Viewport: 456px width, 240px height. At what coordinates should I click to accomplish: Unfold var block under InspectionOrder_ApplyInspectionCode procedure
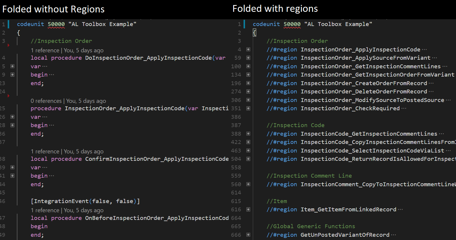coord(12,117)
